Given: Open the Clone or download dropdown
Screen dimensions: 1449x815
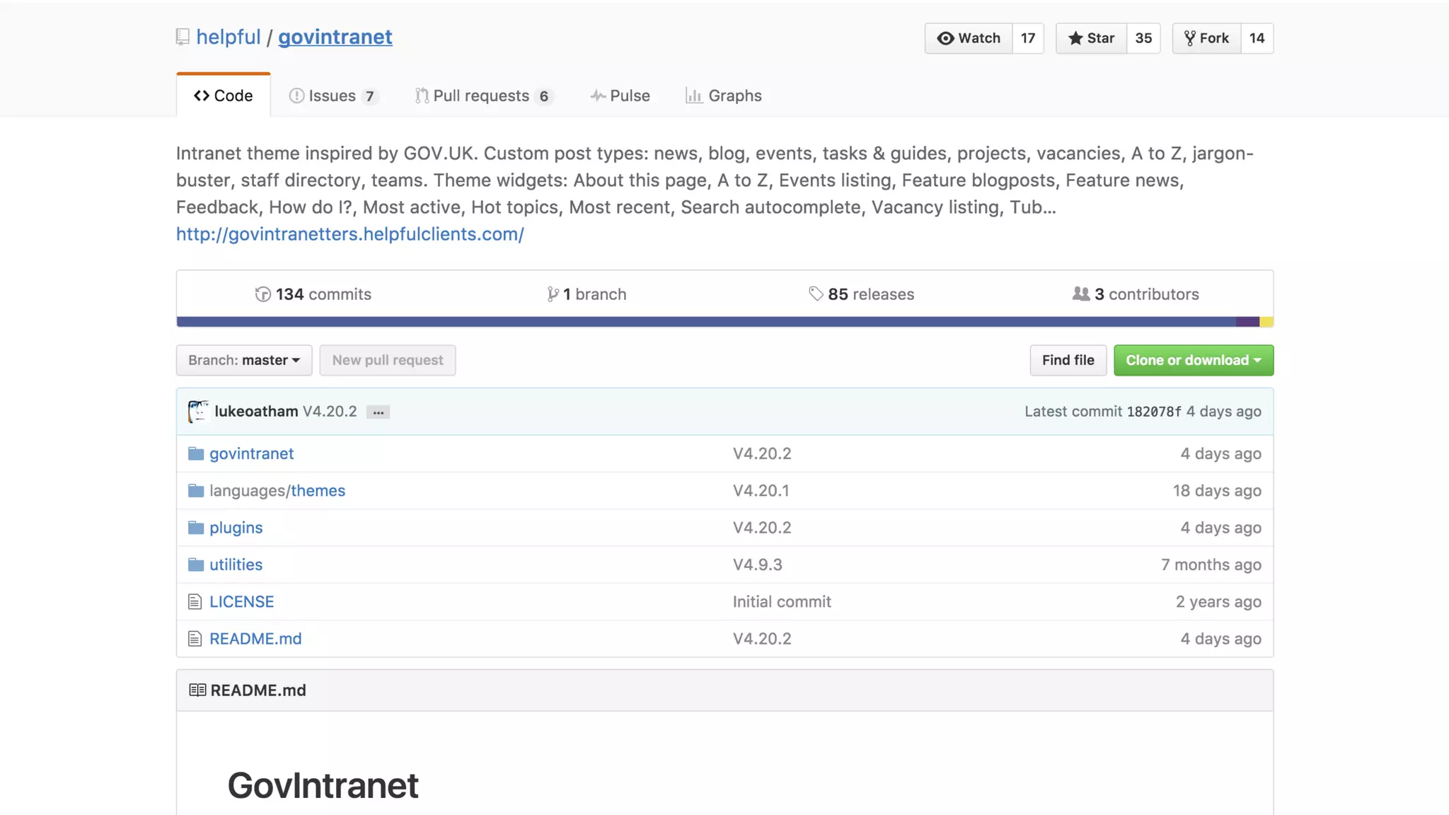Looking at the screenshot, I should (x=1193, y=360).
